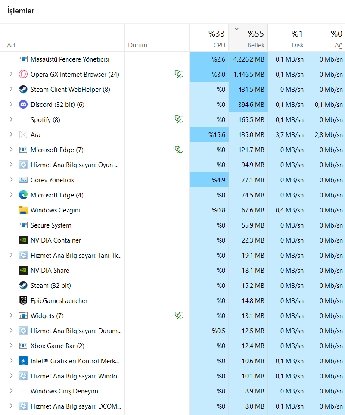Viewport: 345px width, 415px height.
Task: Click the Durum column header
Action: (x=138, y=45)
